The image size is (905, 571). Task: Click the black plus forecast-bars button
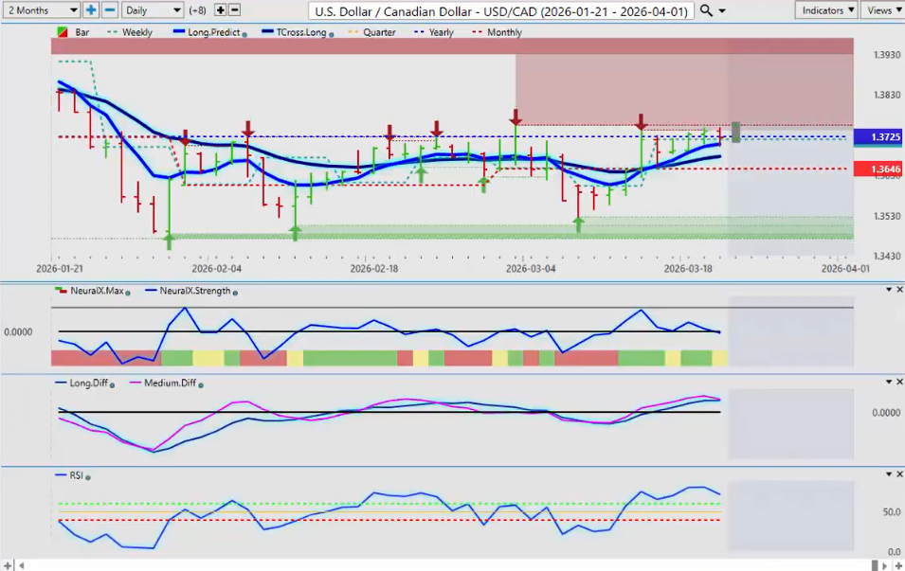pyautogui.click(x=221, y=10)
